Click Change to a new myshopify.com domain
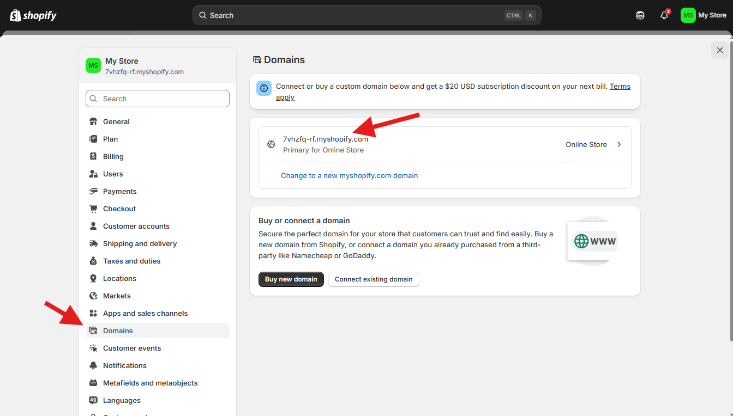 point(349,175)
